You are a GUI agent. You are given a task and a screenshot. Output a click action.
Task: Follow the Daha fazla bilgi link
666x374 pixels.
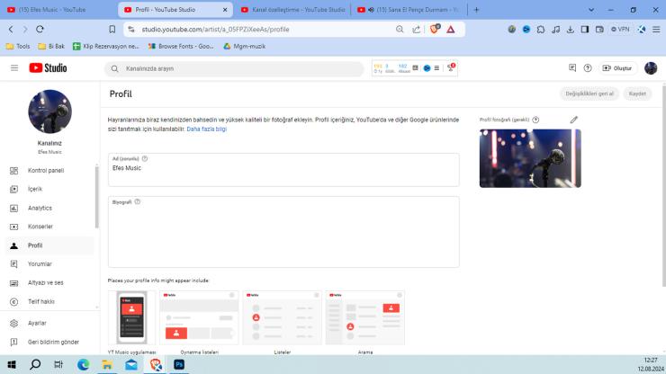coord(207,129)
